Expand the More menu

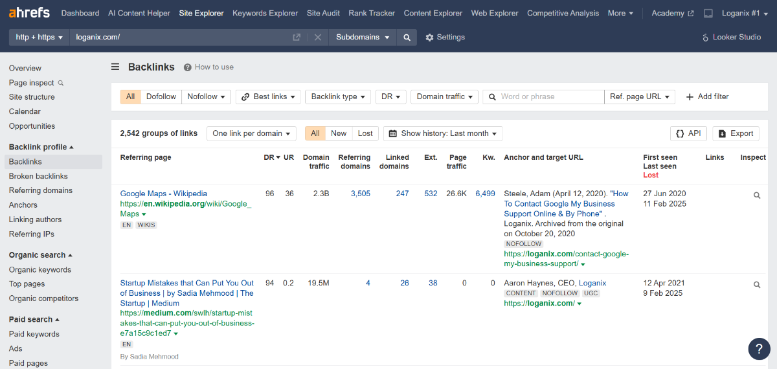620,14
